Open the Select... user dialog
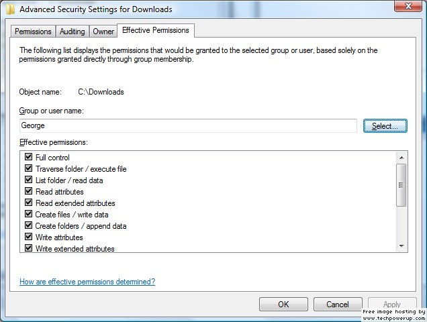The height and width of the screenshot is (322, 427). point(385,125)
